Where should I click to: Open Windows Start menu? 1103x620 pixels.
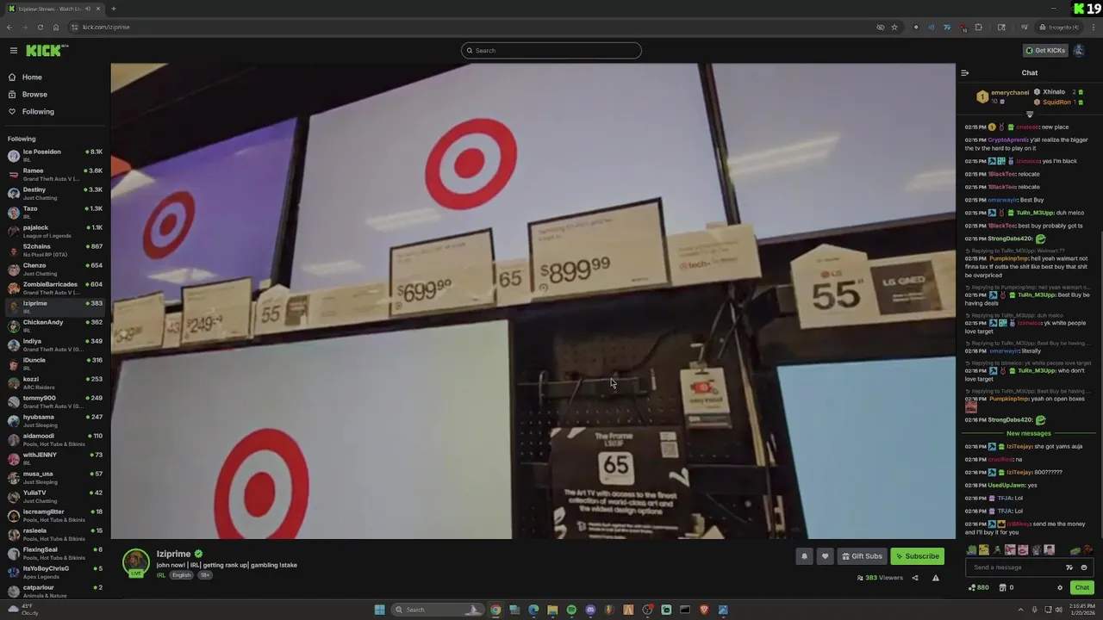(x=379, y=610)
